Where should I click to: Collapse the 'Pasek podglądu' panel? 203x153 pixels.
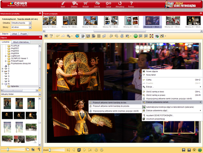(201, 13)
